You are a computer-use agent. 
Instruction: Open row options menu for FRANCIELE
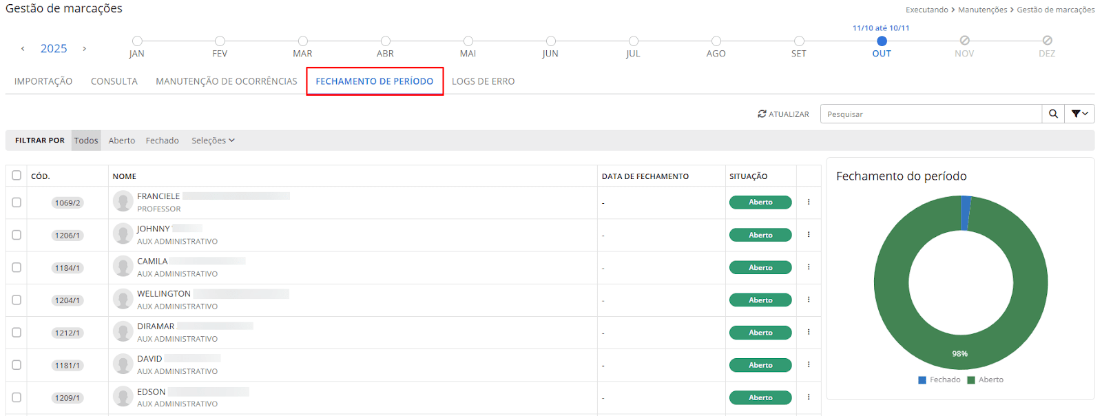pyautogui.click(x=809, y=202)
